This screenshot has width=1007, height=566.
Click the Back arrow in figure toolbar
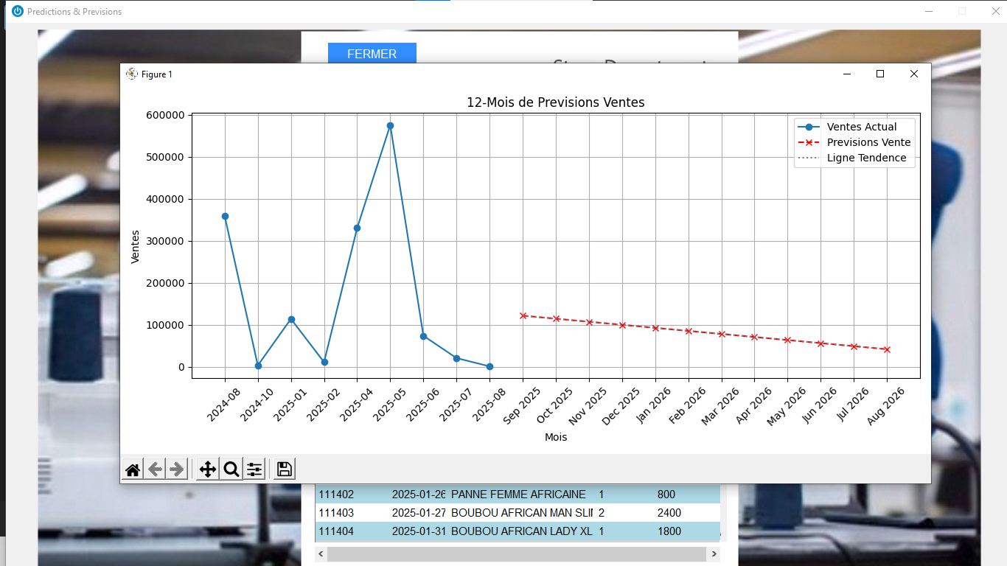(155, 469)
